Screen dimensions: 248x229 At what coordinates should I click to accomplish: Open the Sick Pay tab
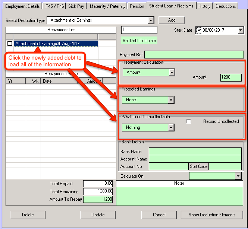(x=77, y=6)
